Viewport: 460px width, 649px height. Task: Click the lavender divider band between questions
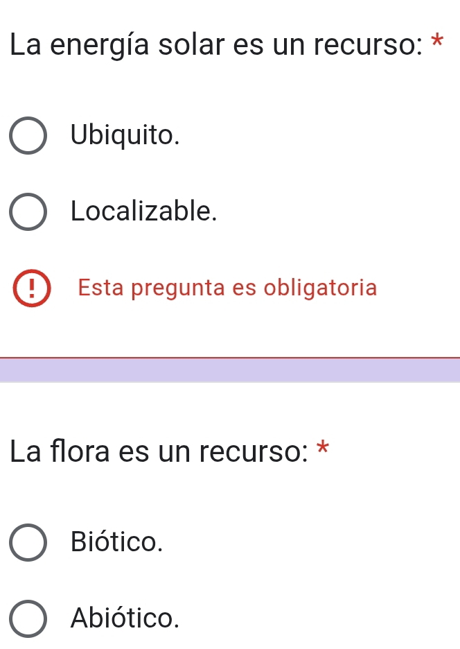point(230,370)
